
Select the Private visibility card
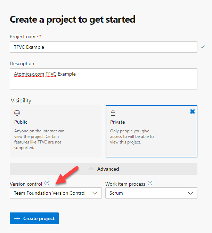click(152, 131)
